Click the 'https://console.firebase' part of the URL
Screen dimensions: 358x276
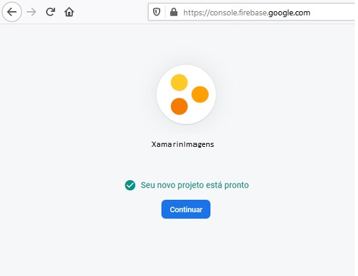tap(225, 12)
